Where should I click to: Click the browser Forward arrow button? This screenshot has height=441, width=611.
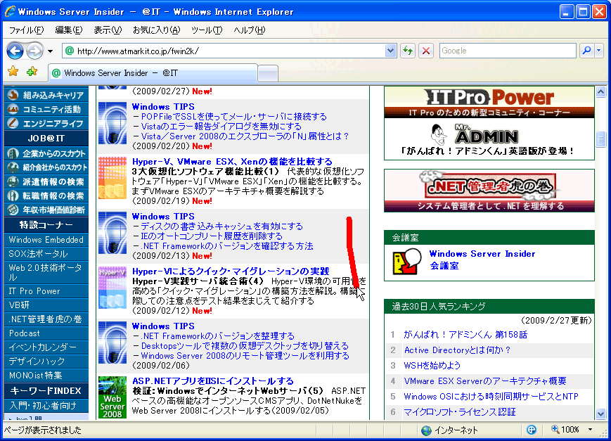click(x=35, y=51)
